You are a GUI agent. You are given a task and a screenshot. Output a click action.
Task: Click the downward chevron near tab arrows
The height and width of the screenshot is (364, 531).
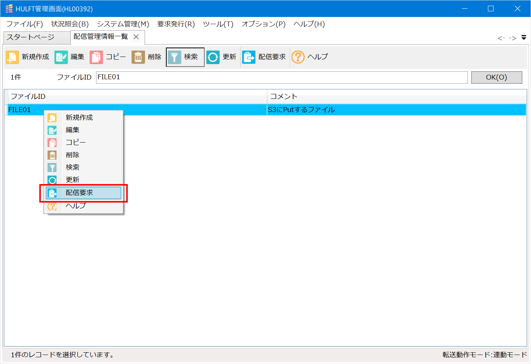524,37
